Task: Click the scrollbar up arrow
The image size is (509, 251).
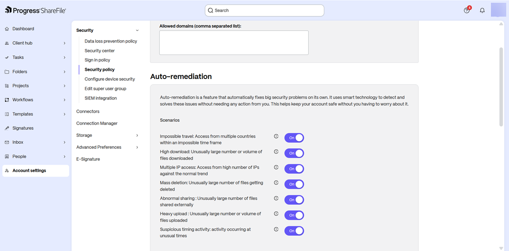Action: (501, 24)
